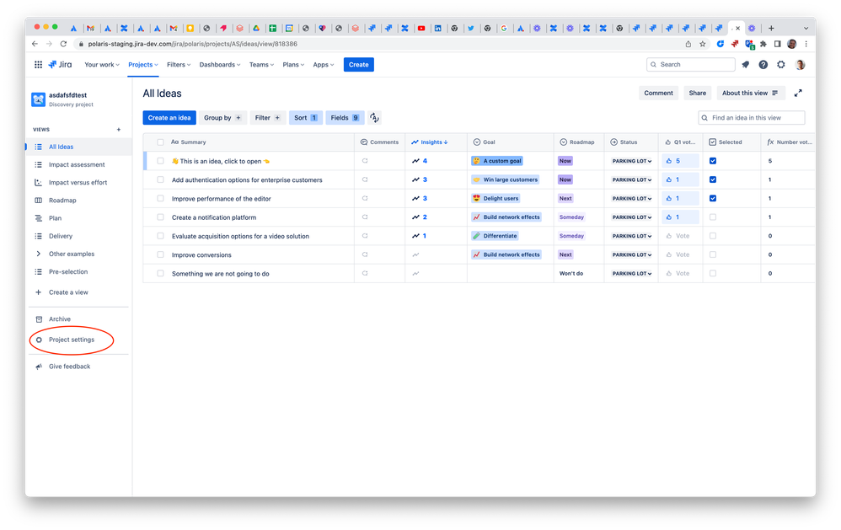Viewport: 841px width, 530px height.
Task: Open Your work dropdown
Action: point(102,64)
